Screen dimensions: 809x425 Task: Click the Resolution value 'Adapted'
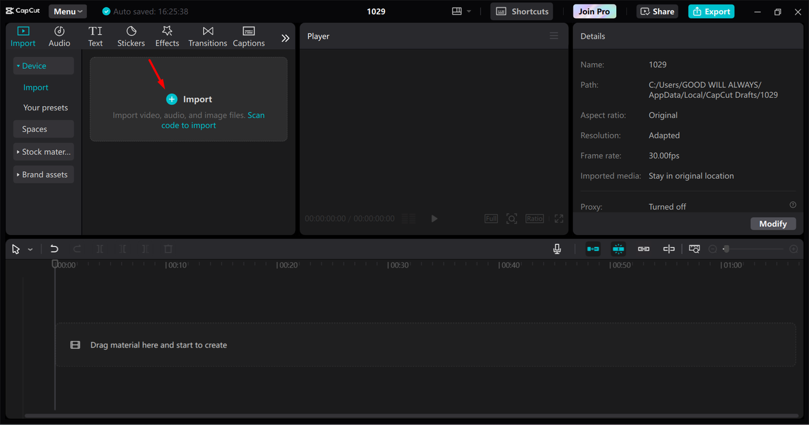[x=664, y=135]
